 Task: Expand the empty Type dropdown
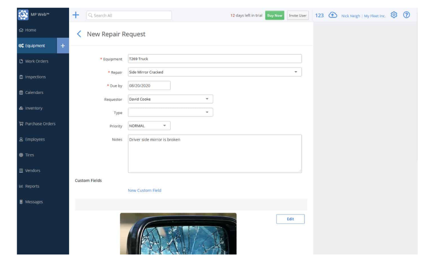point(207,112)
